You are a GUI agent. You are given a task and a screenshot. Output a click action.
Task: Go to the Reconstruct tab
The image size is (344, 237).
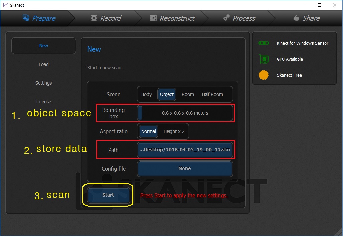coord(172,18)
